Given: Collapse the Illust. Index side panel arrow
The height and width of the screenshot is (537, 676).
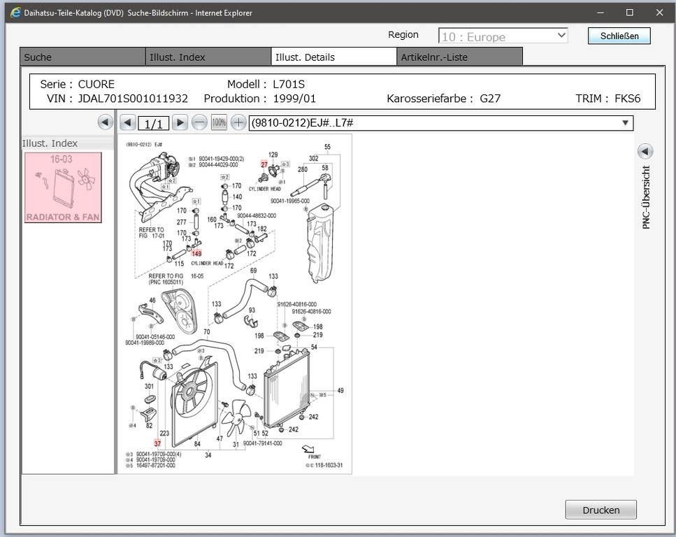Looking at the screenshot, I should tap(105, 122).
